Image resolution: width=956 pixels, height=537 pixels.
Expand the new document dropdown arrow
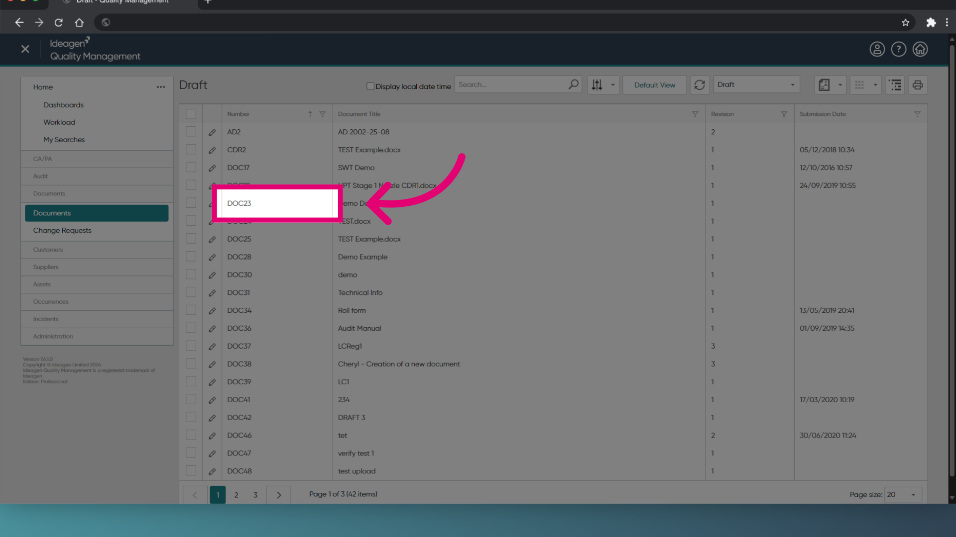840,85
